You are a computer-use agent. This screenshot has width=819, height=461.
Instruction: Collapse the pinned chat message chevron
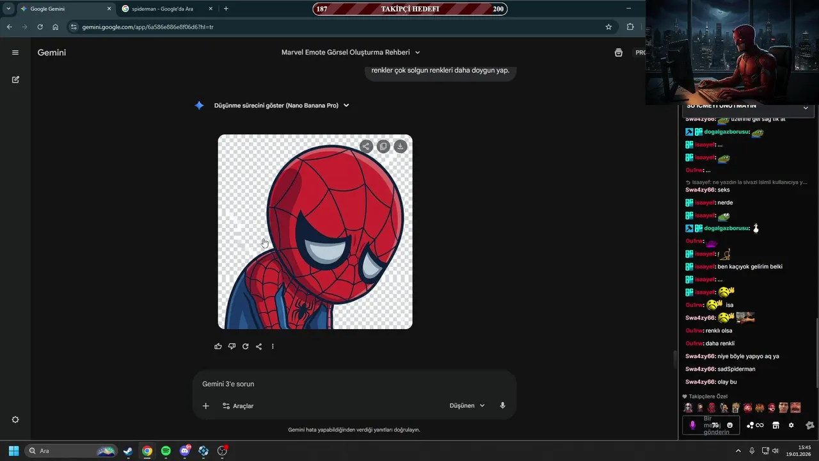(x=806, y=108)
